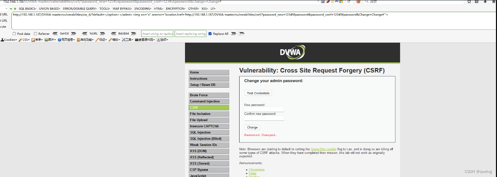Open the TOOLS dropdown in HackBar

[105, 9]
